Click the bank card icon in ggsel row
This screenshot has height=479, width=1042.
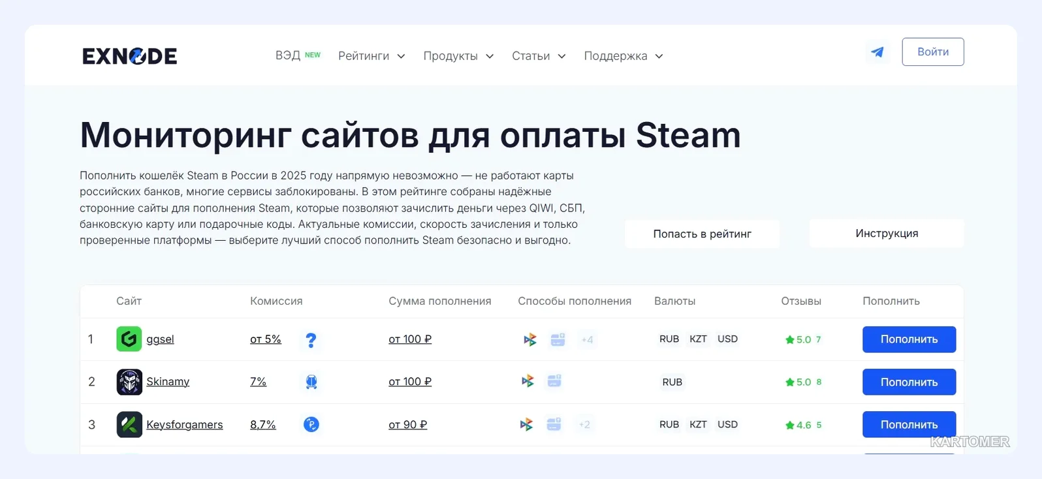point(558,339)
